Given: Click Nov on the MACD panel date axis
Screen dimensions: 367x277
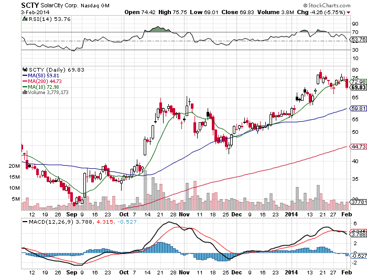Looking at the screenshot, I should pyautogui.click(x=184, y=273).
